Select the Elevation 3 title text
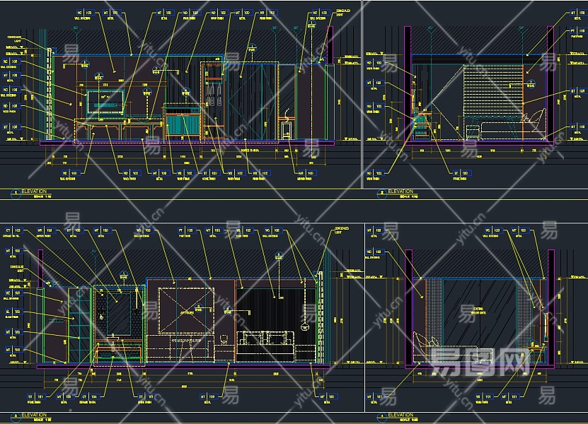The height and width of the screenshot is (424, 588). coord(34,415)
